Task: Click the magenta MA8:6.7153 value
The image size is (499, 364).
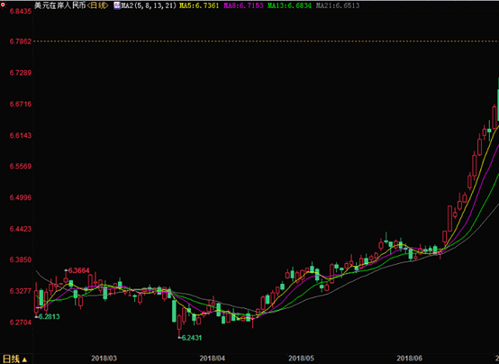Action: (243, 5)
